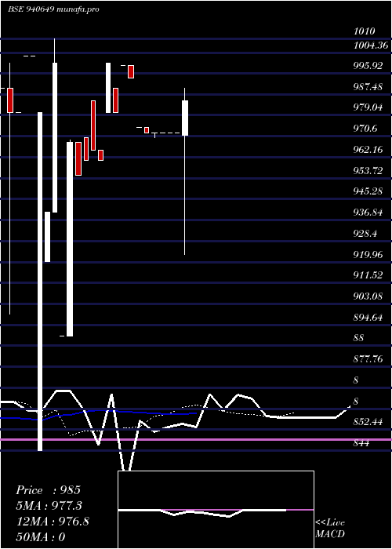The image size is (392, 549).
Task: Select the 1010 price axis label
Action: point(365,31)
